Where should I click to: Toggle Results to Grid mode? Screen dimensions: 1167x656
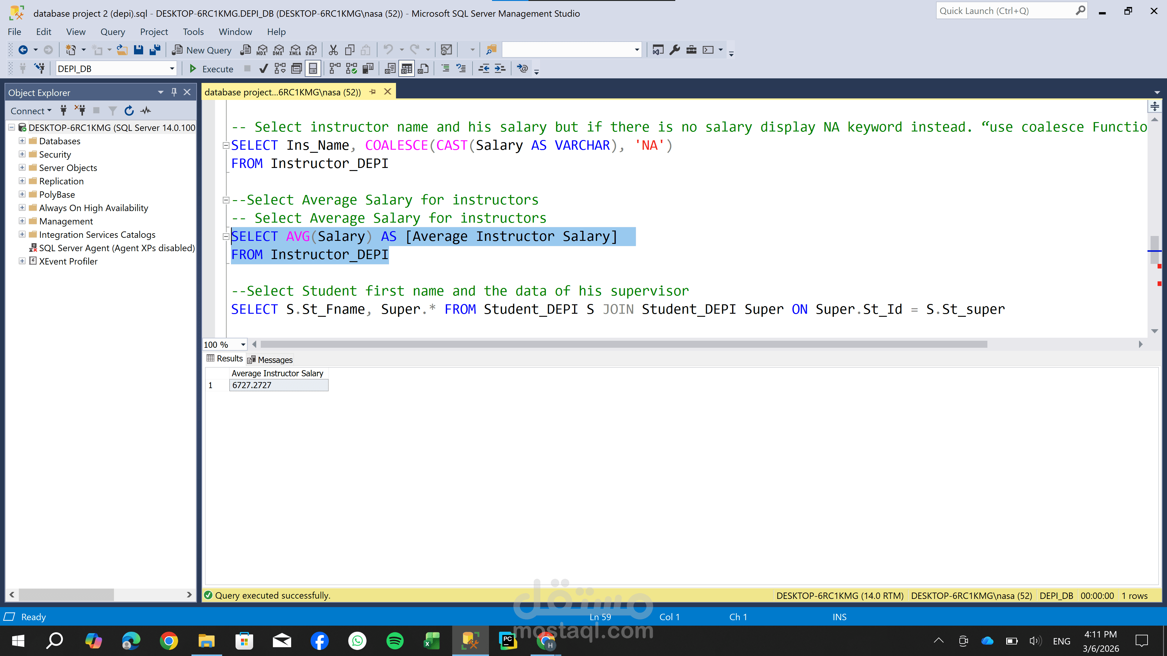[x=406, y=69]
